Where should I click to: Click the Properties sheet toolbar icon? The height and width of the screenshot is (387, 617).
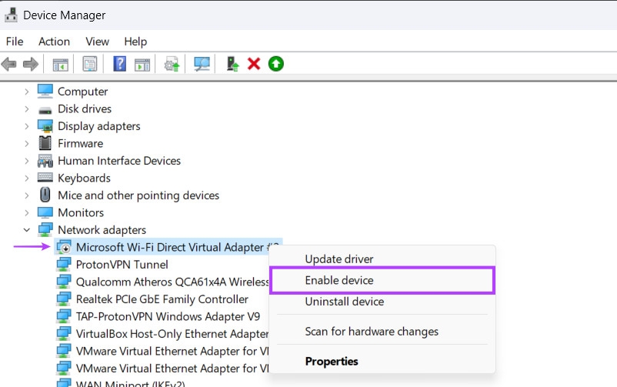90,64
